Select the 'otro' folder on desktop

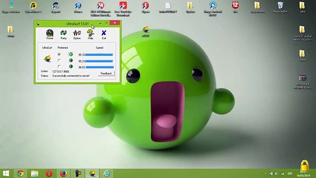[302, 7]
